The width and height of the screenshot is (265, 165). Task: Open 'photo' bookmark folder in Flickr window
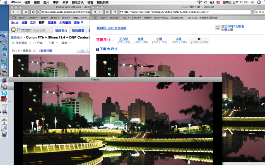tap(136, 18)
